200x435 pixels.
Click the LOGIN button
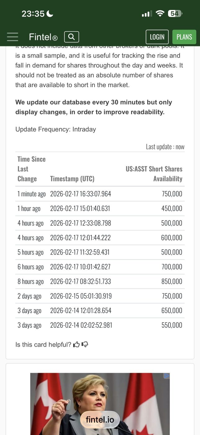[157, 37]
